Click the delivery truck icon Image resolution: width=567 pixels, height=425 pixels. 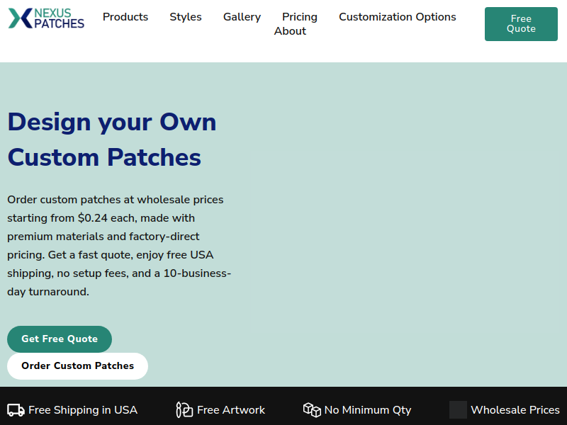click(x=16, y=410)
